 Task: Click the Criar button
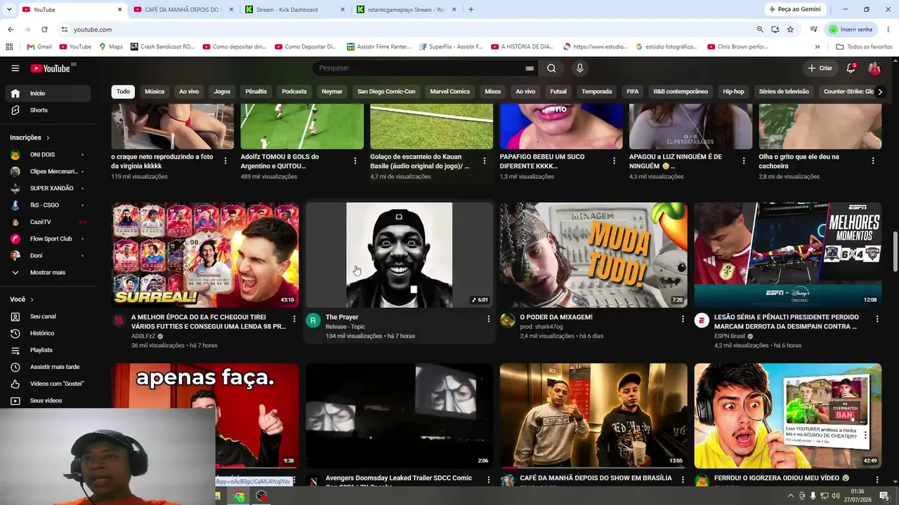pos(820,68)
